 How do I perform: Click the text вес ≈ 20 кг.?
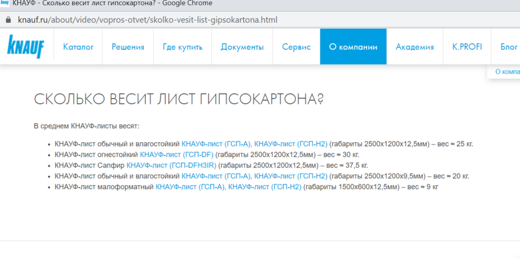(x=451, y=176)
